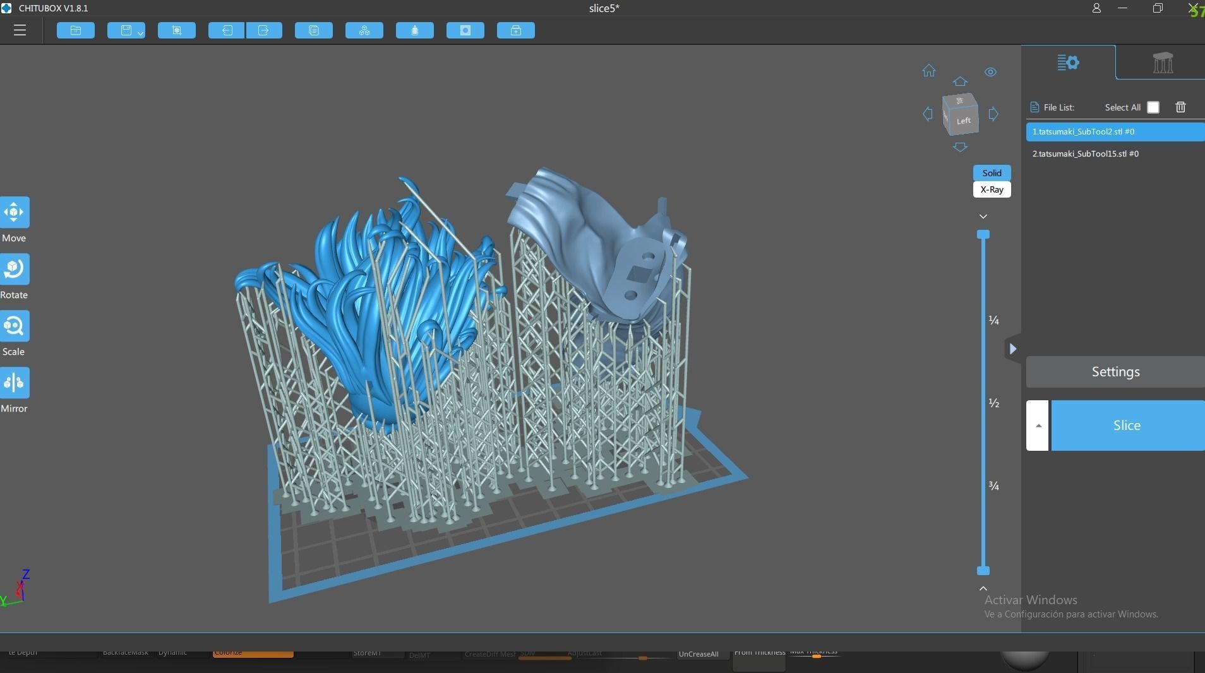Click the ½ mark on layer slider
1205x673 pixels.
pyautogui.click(x=993, y=403)
